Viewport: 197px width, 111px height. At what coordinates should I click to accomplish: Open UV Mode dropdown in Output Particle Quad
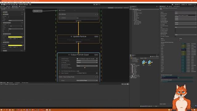click(87, 62)
